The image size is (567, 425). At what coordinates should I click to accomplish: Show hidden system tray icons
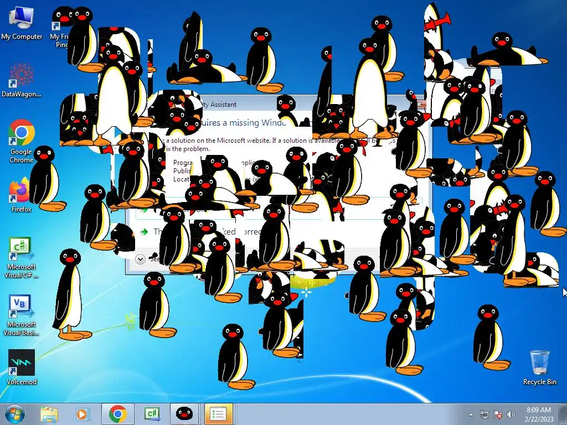471,414
